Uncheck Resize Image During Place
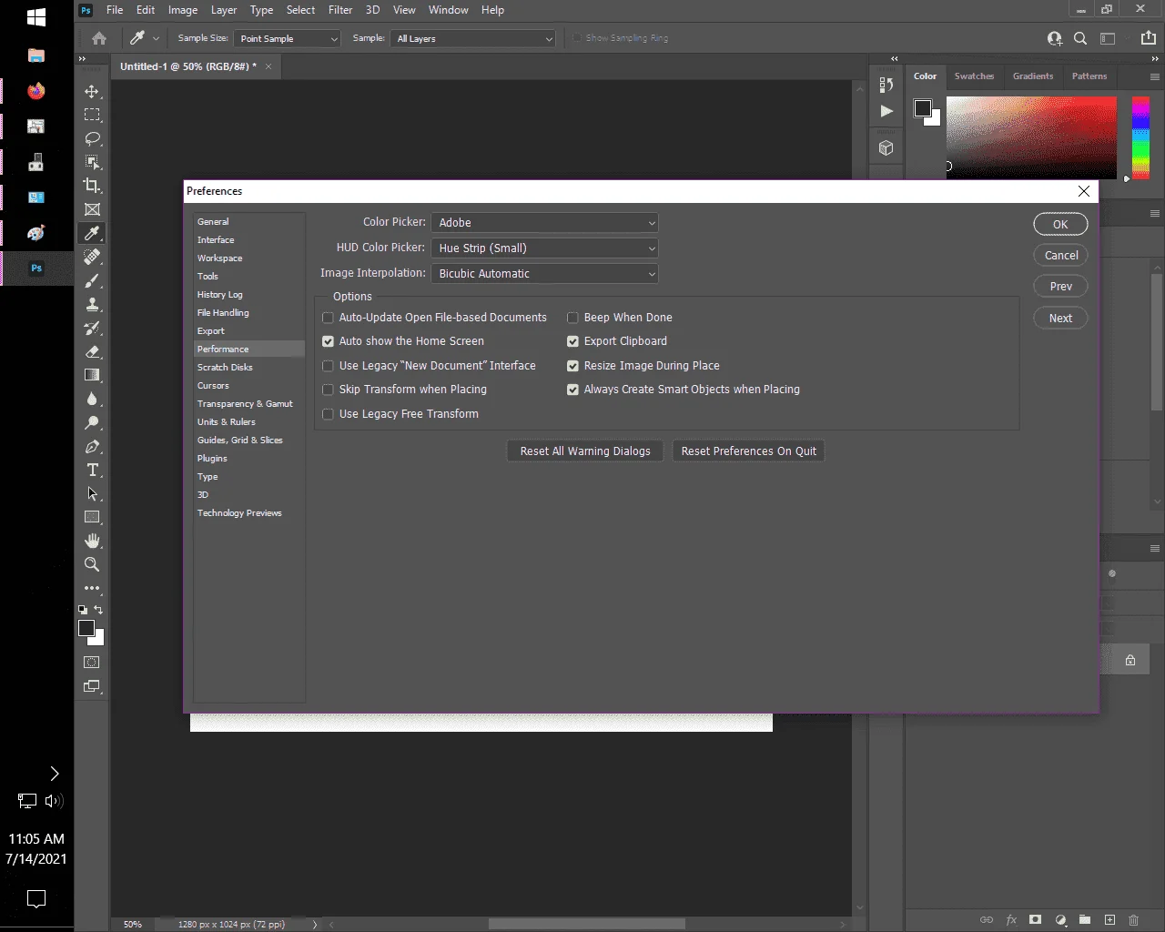 click(572, 366)
